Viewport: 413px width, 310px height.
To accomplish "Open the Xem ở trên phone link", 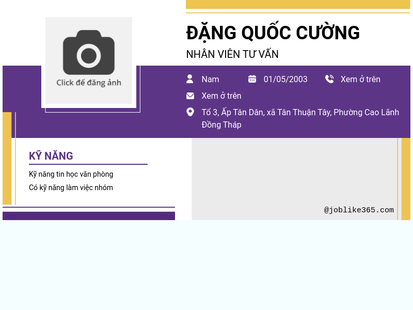I will (x=360, y=79).
